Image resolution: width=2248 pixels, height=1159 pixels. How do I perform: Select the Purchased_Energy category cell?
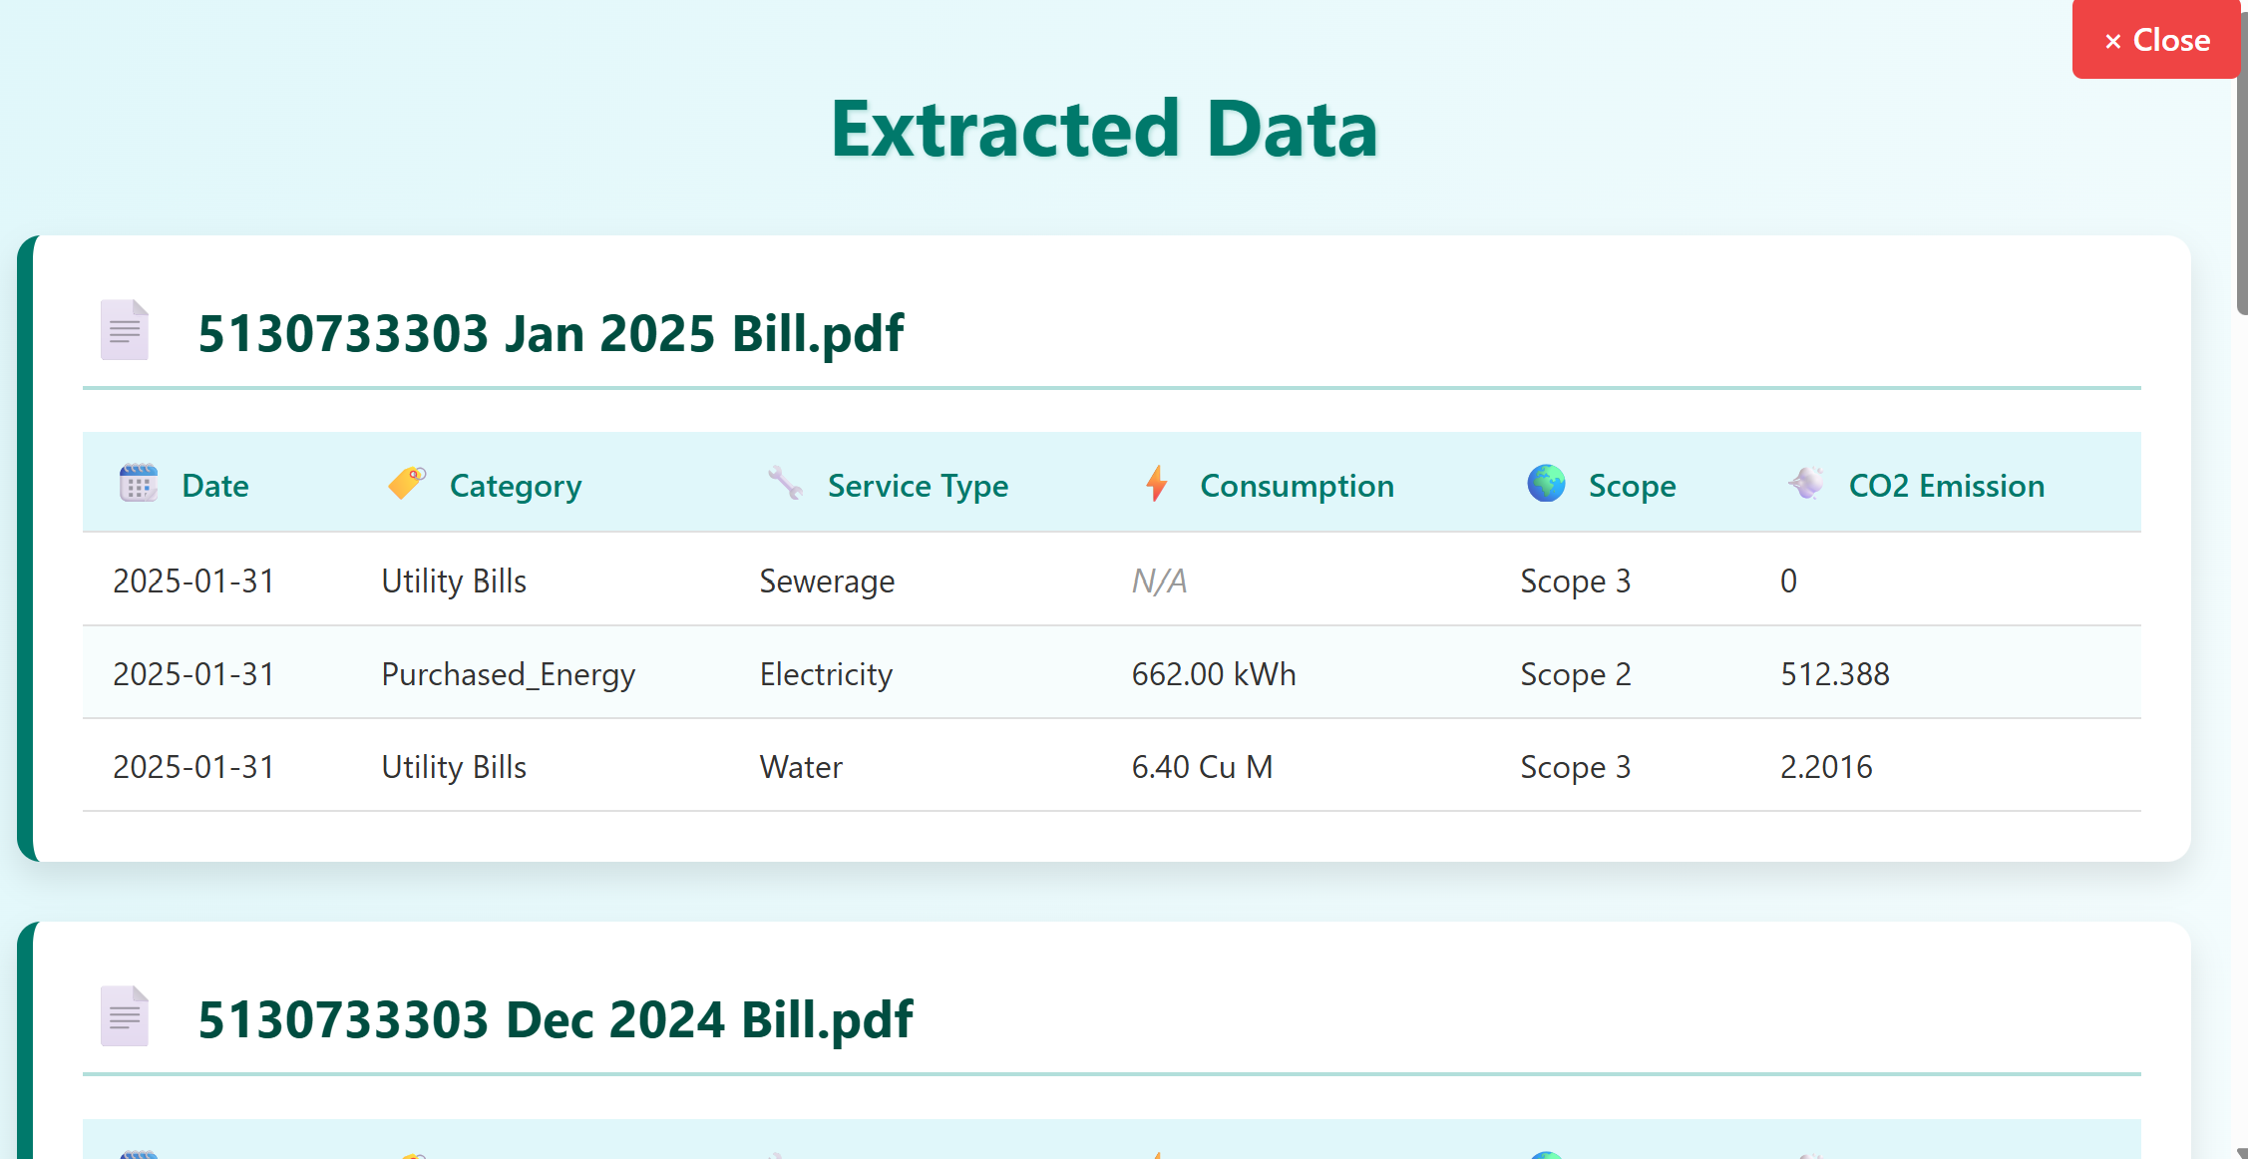tap(508, 674)
